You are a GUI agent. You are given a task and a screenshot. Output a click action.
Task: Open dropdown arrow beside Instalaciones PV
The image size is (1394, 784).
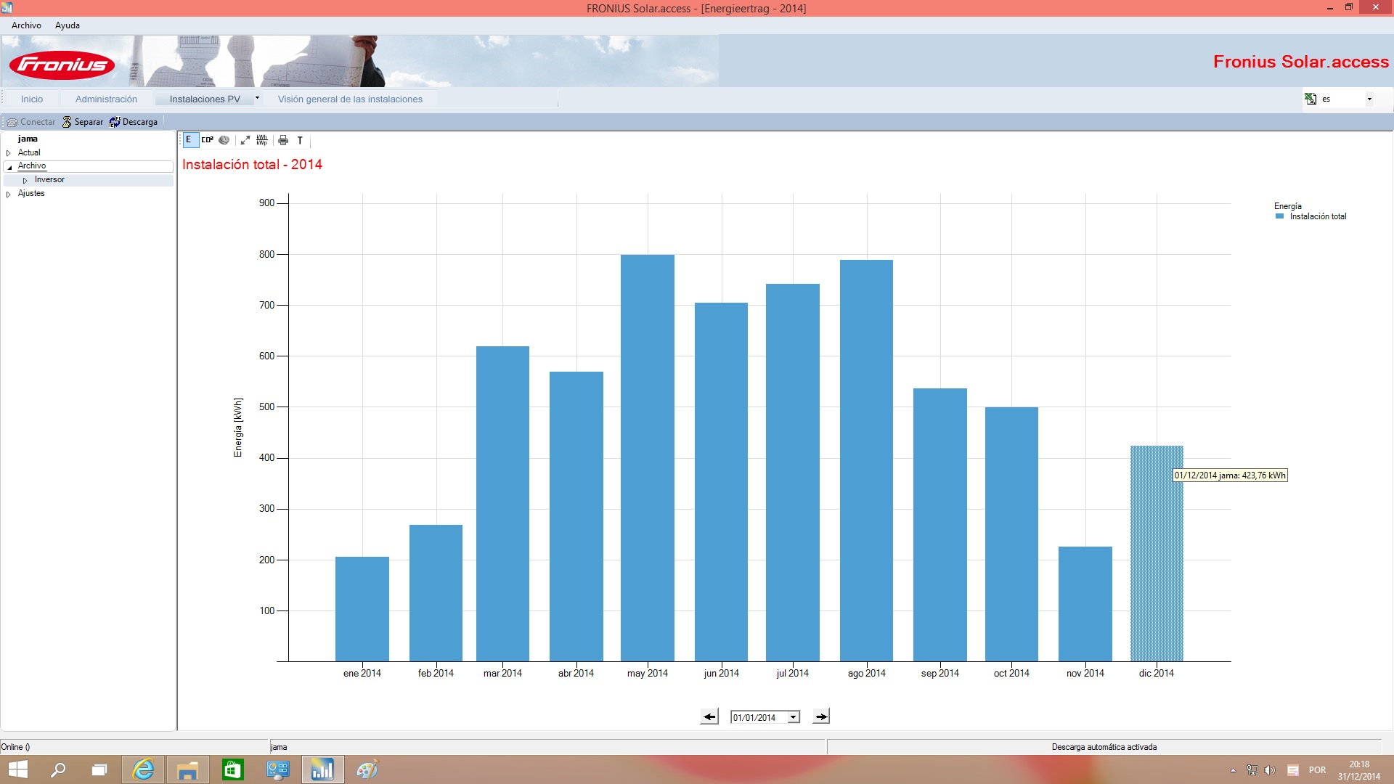click(x=257, y=98)
